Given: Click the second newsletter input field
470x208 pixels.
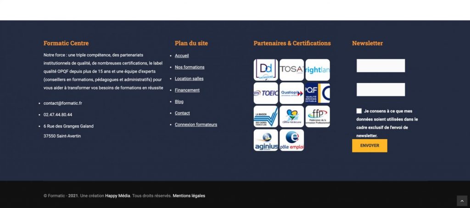Looking at the screenshot, I should (380, 90).
